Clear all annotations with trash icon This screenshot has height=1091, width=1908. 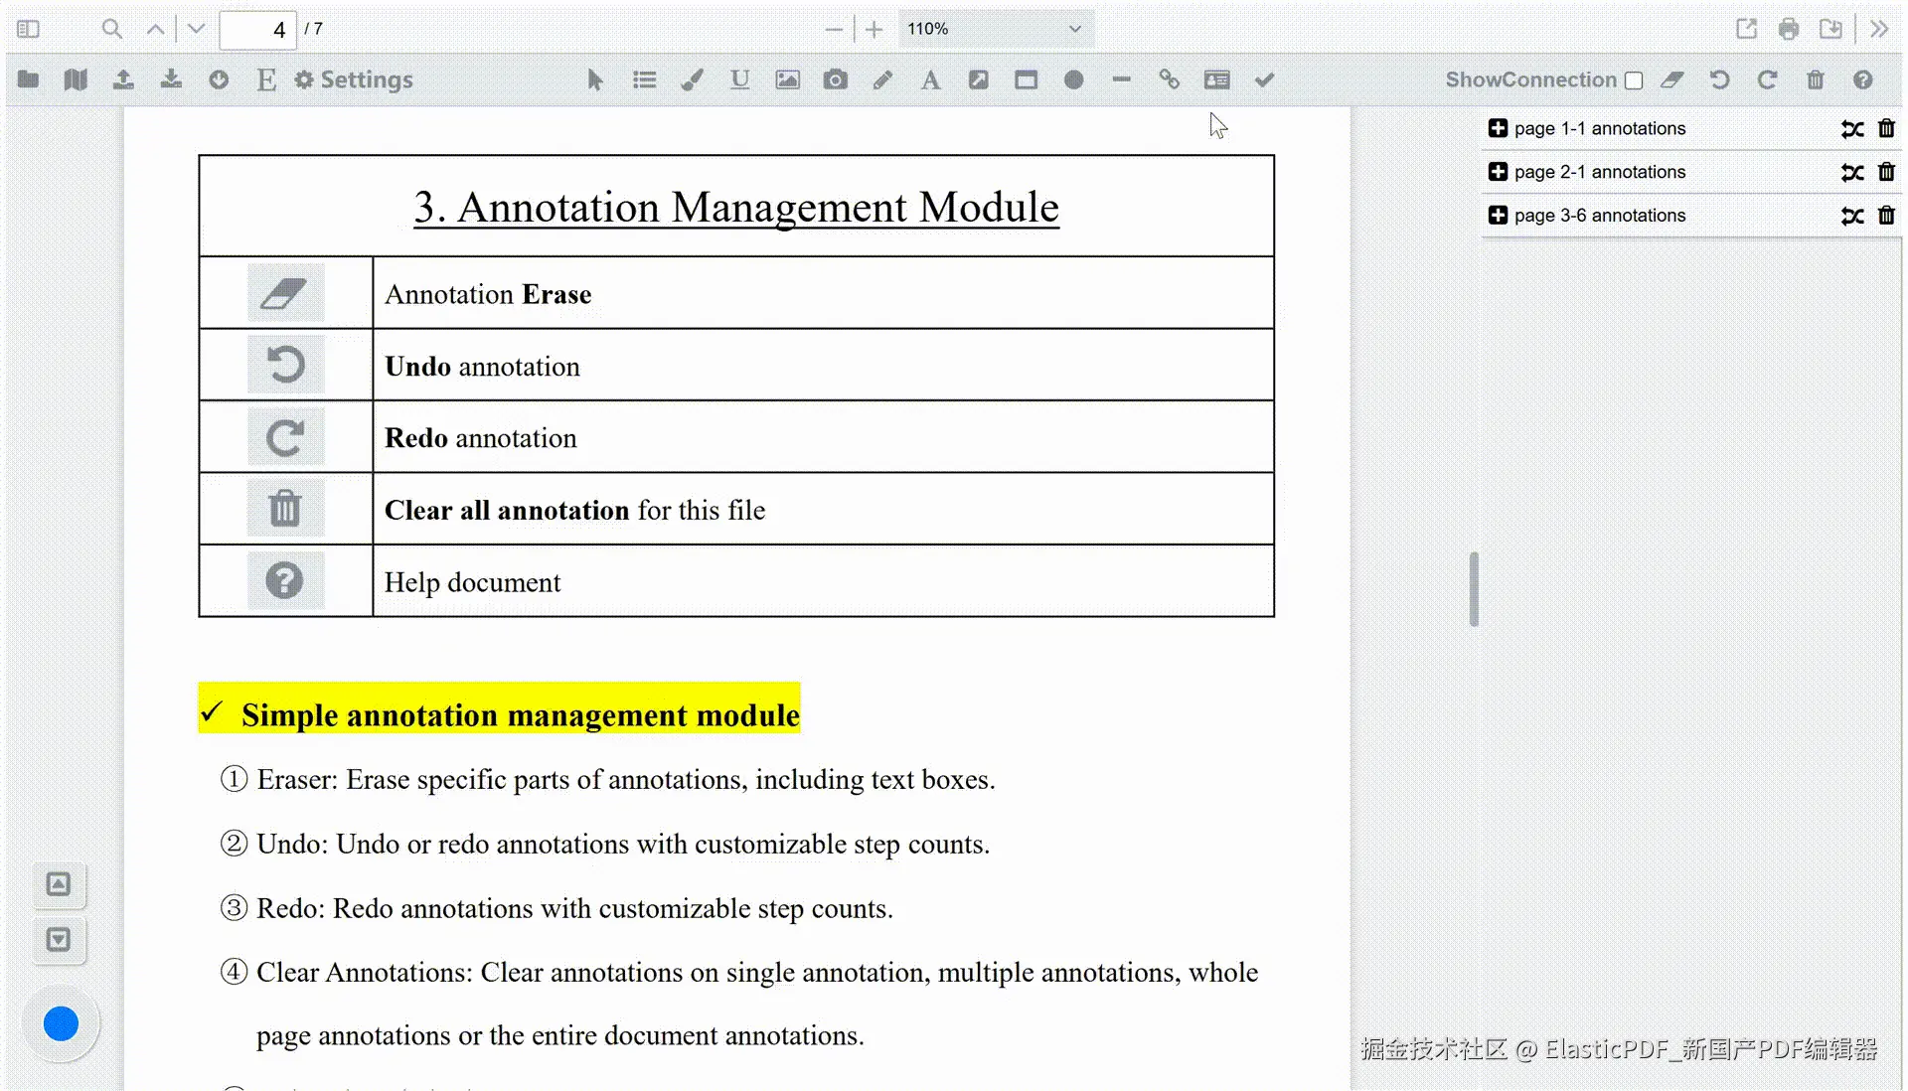click(x=1816, y=80)
